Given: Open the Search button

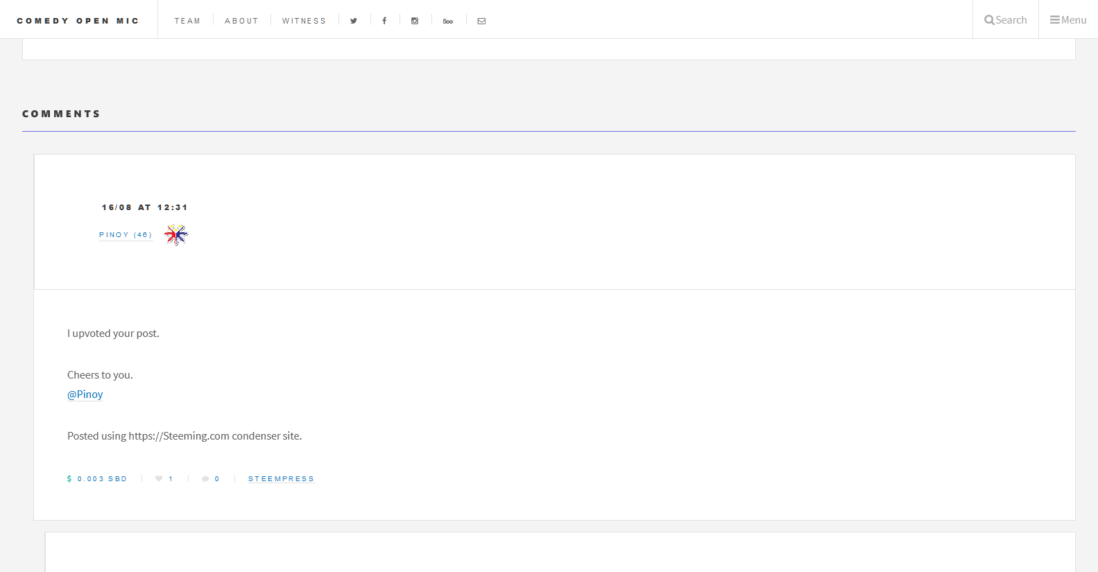Looking at the screenshot, I should coord(1006,19).
